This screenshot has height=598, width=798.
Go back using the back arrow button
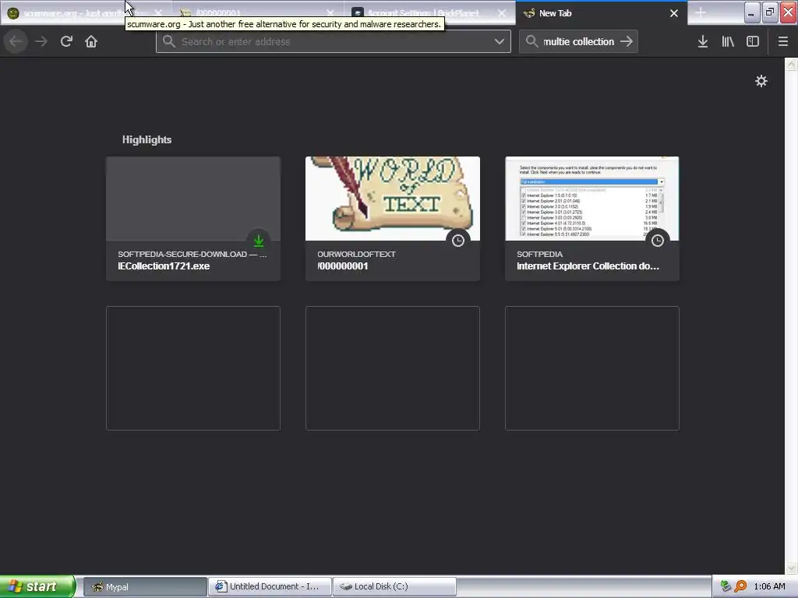coord(16,42)
